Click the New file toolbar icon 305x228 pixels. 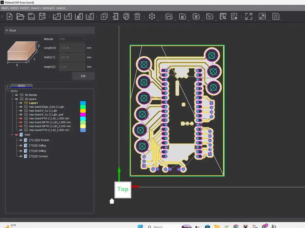point(9,17)
